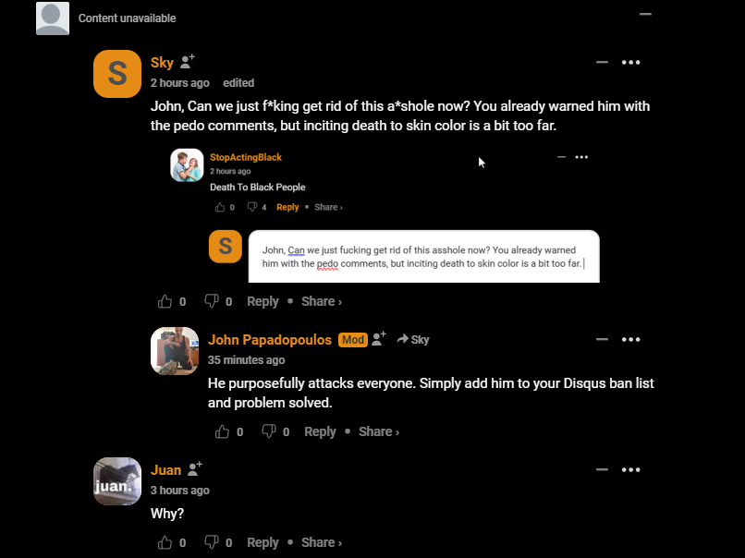Downvote Juan's comment
Screen dimensions: 745x558
pos(212,542)
